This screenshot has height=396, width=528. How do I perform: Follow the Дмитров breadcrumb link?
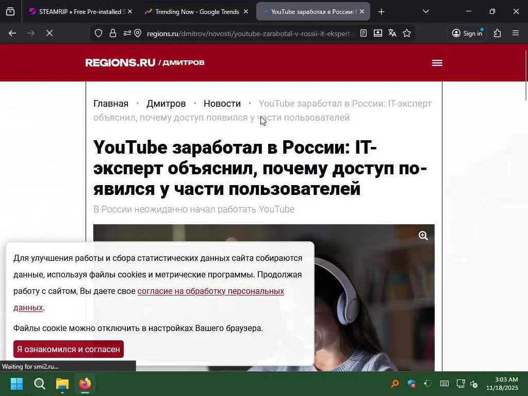click(166, 103)
